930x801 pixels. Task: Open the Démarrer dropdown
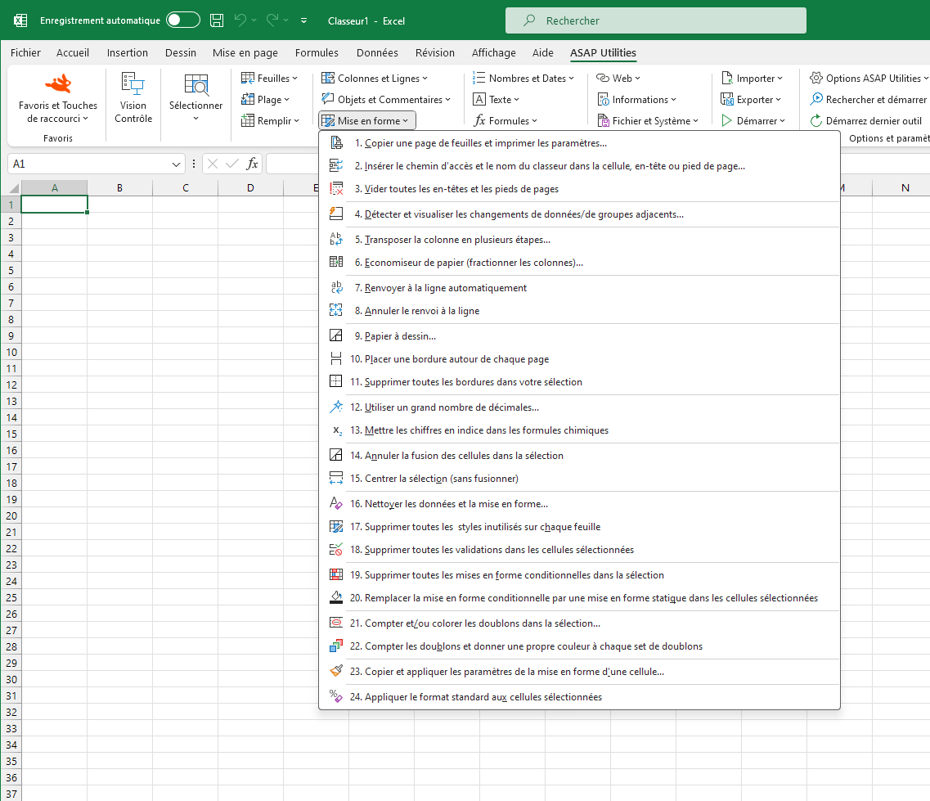click(753, 121)
